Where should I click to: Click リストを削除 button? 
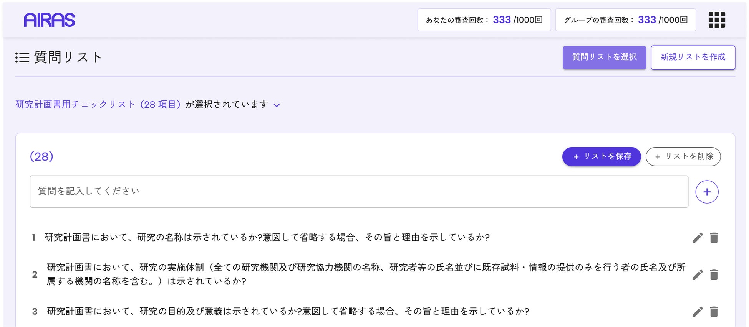click(x=683, y=156)
